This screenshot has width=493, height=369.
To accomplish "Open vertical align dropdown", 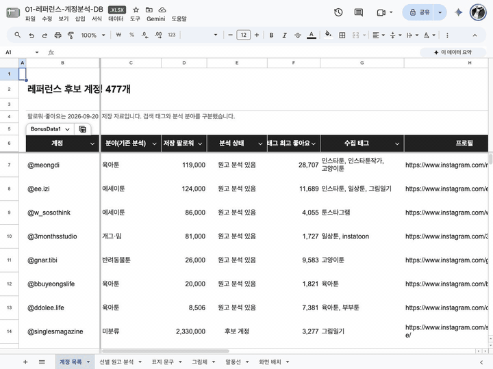I will (x=396, y=35).
